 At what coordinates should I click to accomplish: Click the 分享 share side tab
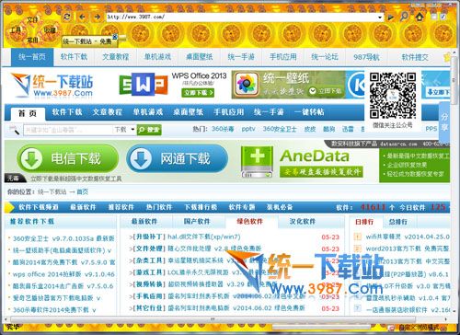point(444,121)
